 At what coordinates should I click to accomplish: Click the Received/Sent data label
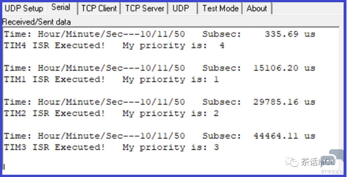click(37, 22)
